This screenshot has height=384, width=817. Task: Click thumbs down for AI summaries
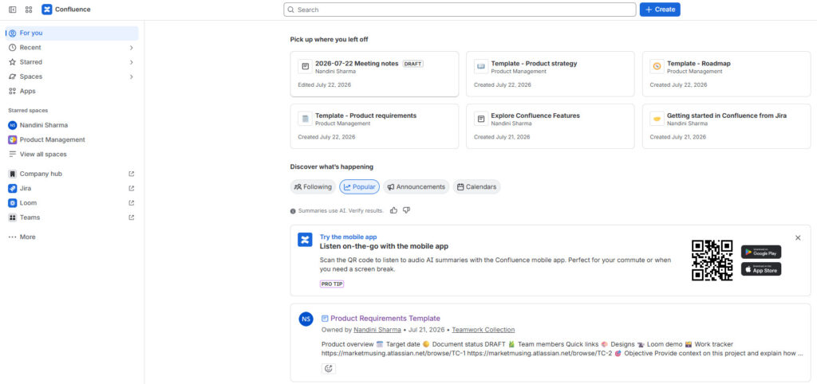(x=406, y=210)
